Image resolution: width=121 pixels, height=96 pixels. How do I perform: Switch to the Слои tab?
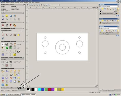tap(101, 90)
